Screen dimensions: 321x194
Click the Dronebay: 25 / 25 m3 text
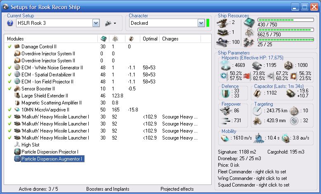click(239, 159)
